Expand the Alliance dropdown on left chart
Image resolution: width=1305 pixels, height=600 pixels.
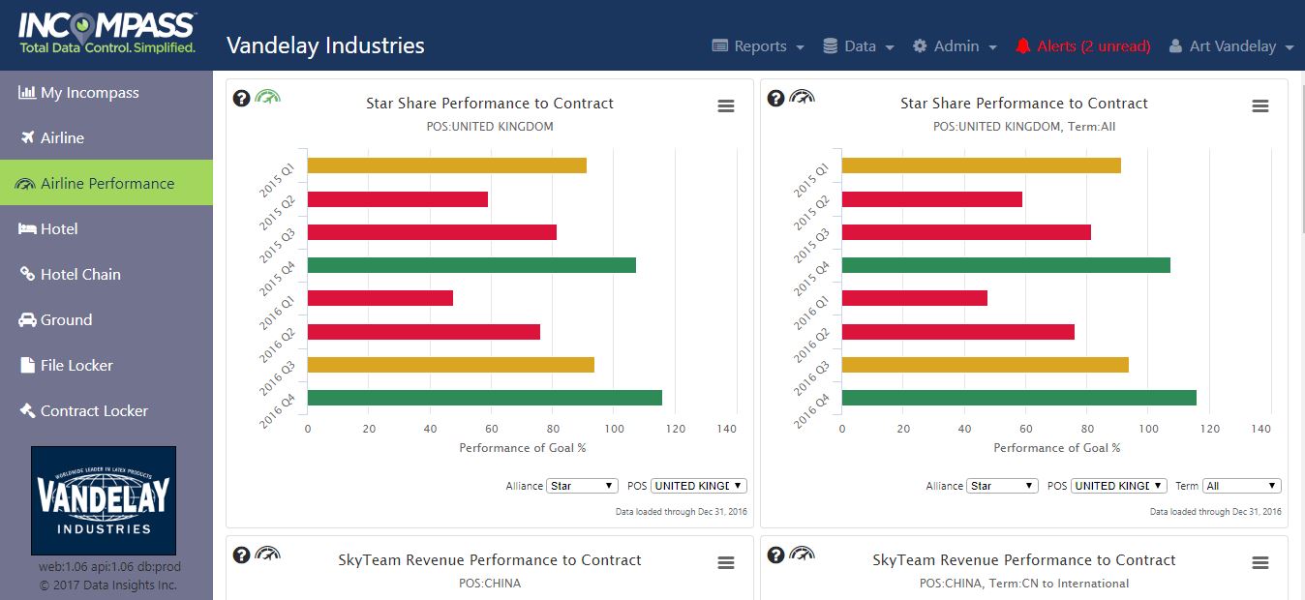[582, 486]
